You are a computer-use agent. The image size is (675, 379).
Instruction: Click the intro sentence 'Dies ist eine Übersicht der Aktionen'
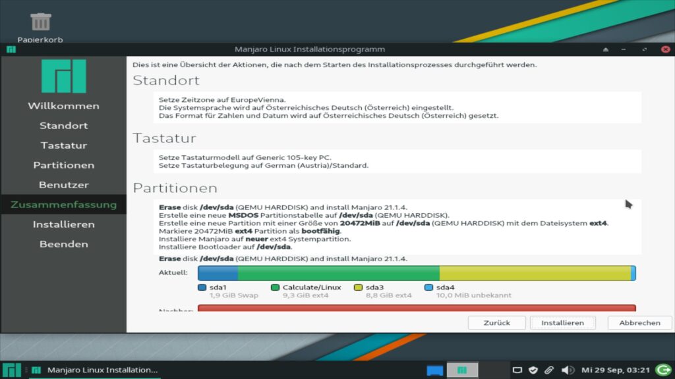pos(334,65)
